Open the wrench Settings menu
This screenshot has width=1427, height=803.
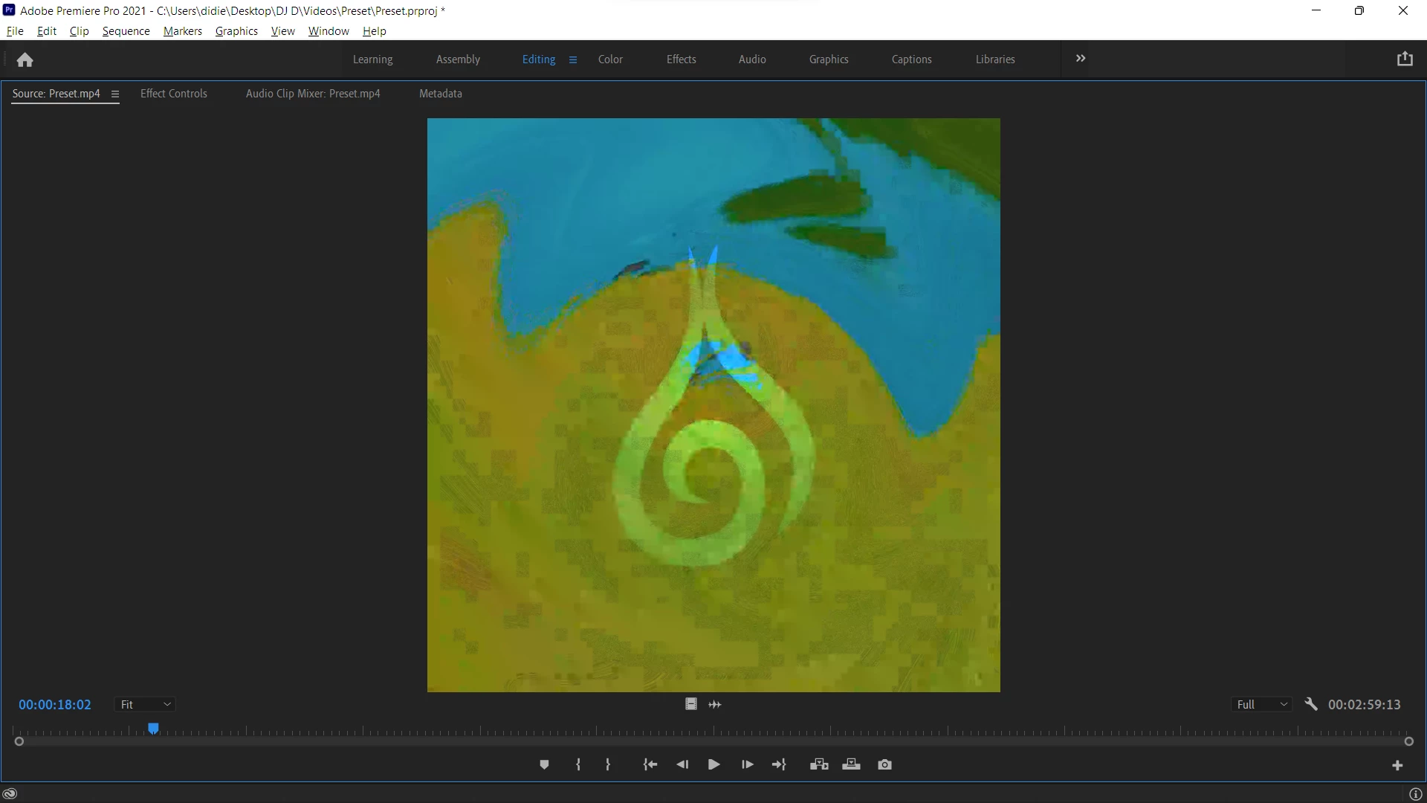[x=1311, y=704]
